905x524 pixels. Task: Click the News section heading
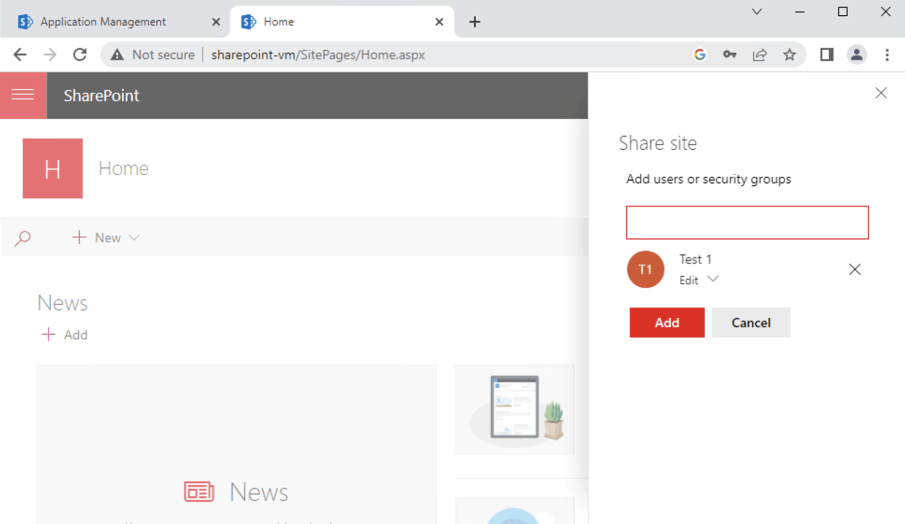pos(63,303)
